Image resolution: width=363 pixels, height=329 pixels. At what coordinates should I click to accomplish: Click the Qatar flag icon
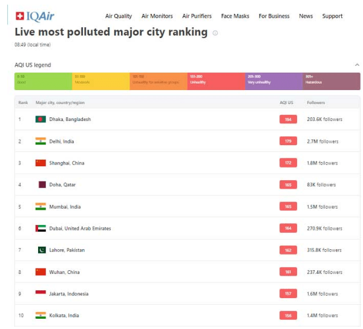pyautogui.click(x=42, y=184)
